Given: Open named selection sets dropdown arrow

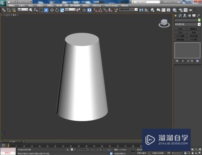Looking at the screenshot, I should [x=136, y=10].
